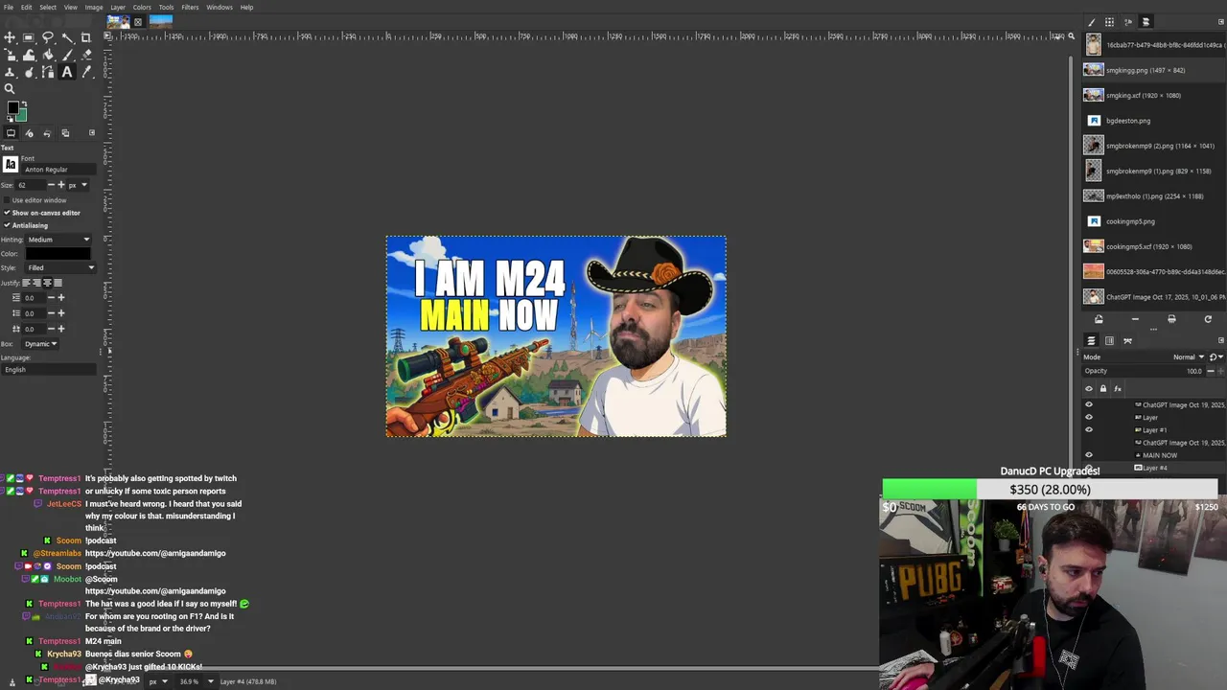Increase the font size with plus button
1227x690 pixels.
(61, 185)
